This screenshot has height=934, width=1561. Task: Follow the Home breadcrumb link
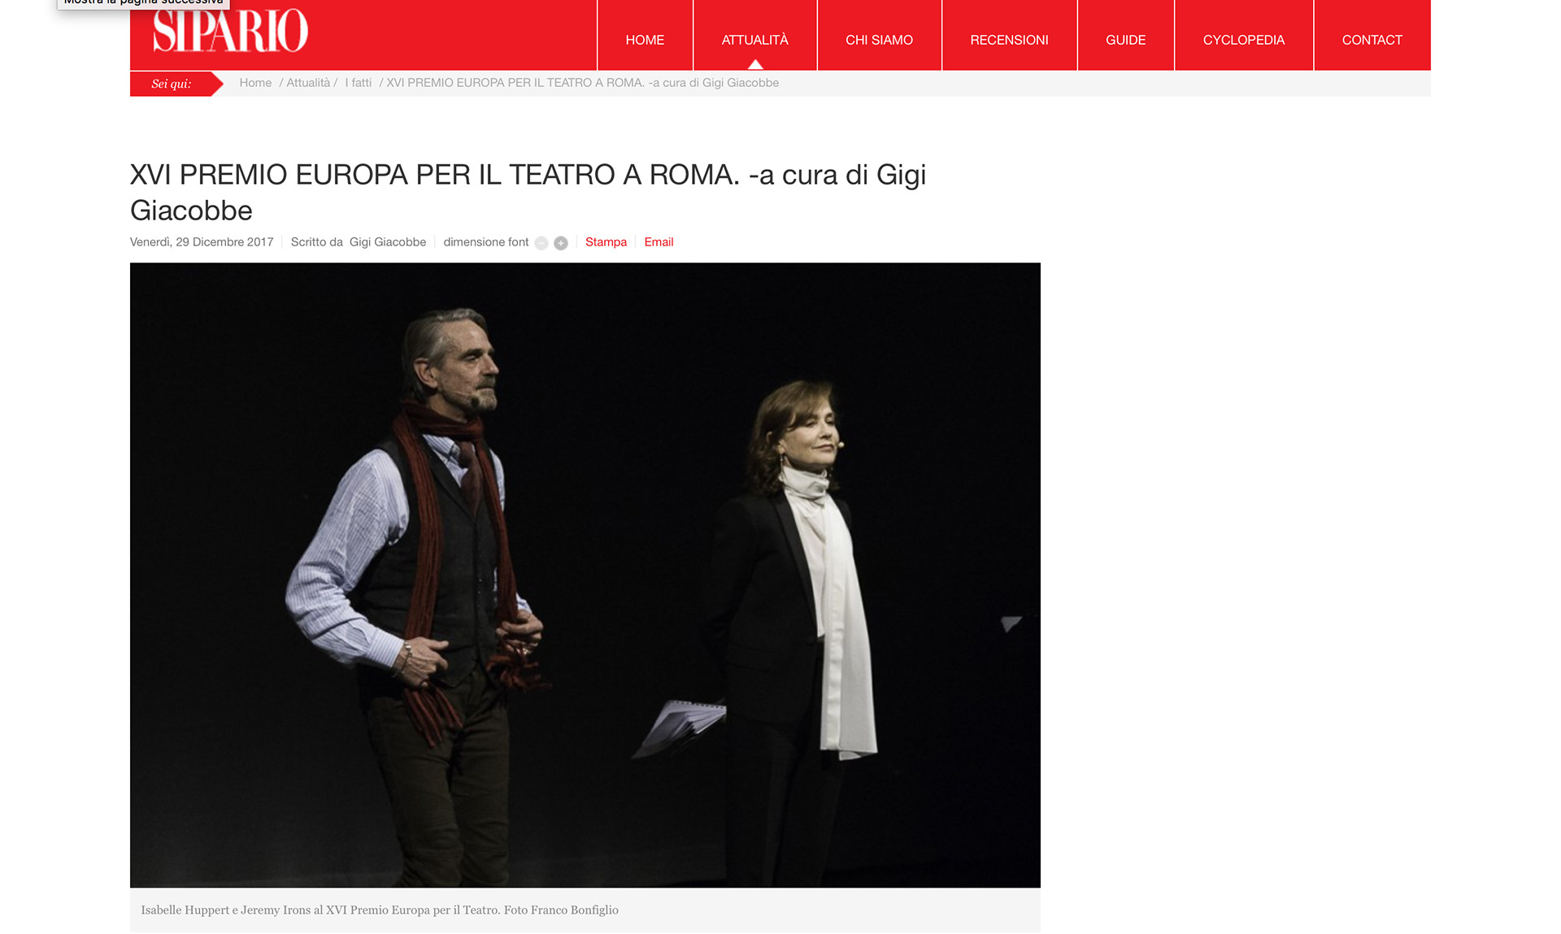click(x=255, y=83)
